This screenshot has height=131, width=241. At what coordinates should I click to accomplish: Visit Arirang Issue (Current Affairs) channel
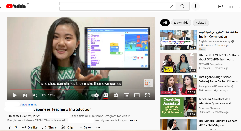coord(216,86)
